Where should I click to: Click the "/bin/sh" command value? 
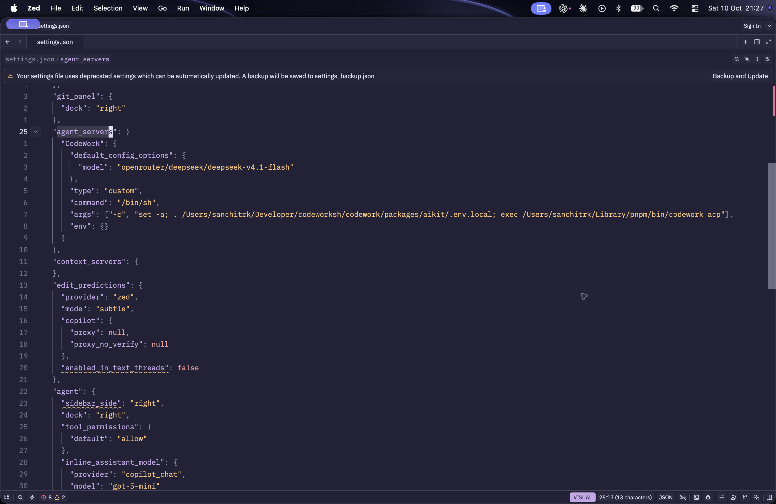click(x=137, y=202)
